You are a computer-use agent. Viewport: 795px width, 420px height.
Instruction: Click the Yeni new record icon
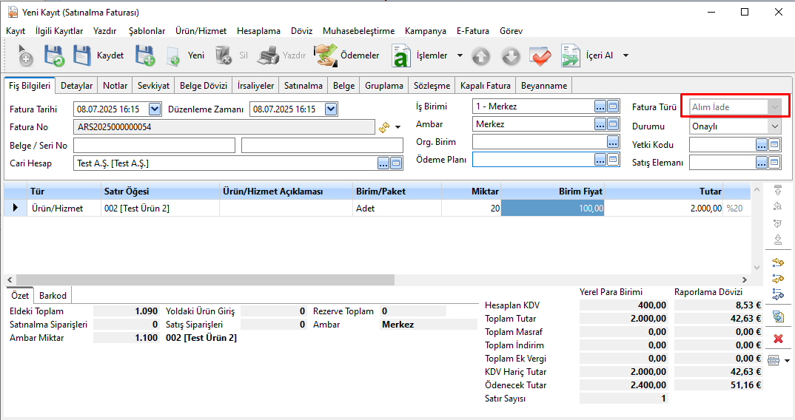tap(172, 55)
